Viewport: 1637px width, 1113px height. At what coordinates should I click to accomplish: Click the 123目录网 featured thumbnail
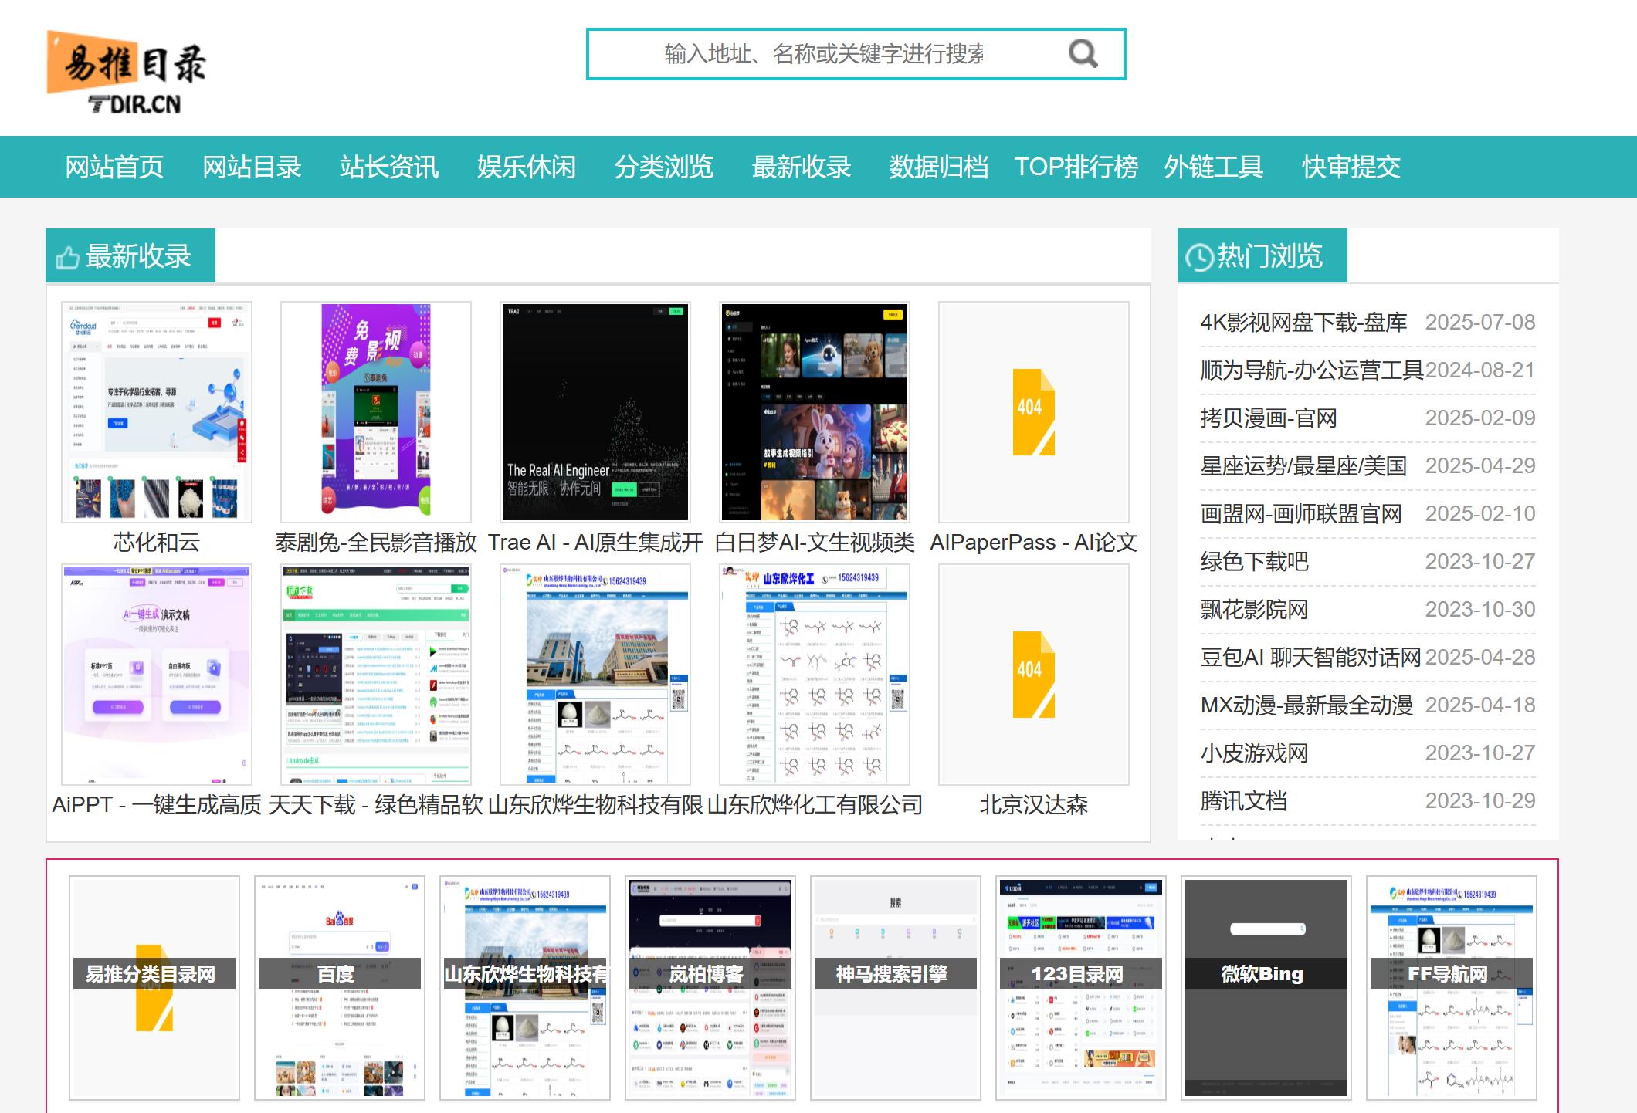[x=1081, y=987]
